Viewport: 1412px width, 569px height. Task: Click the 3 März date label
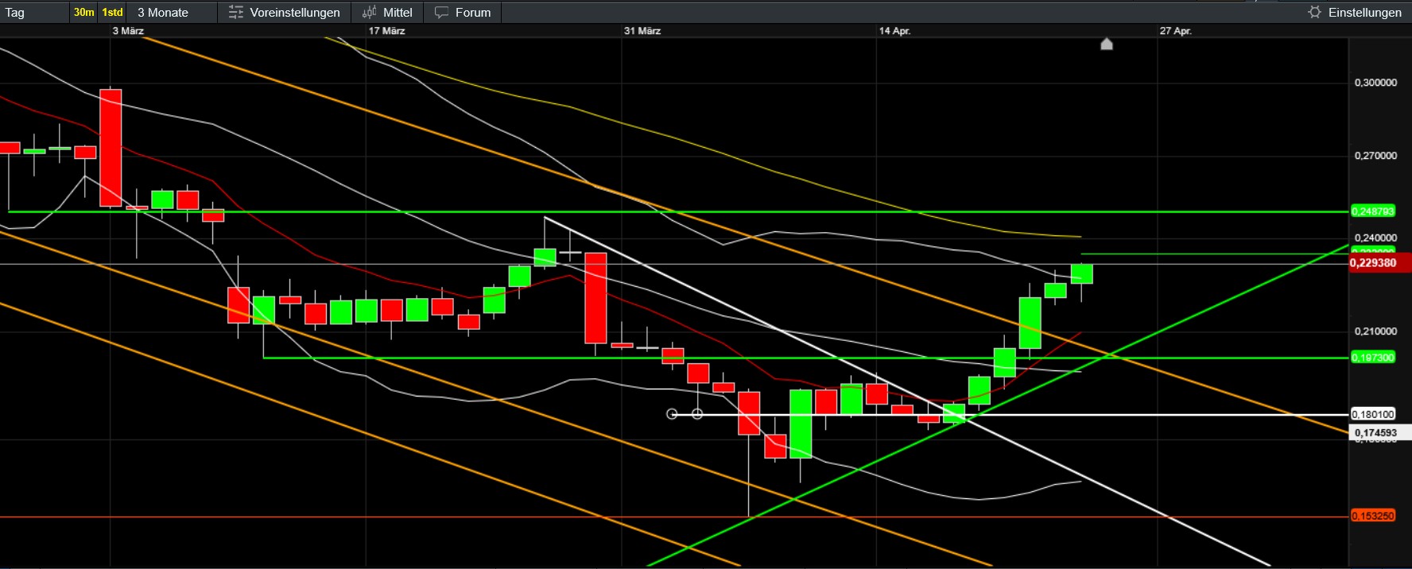tap(128, 31)
